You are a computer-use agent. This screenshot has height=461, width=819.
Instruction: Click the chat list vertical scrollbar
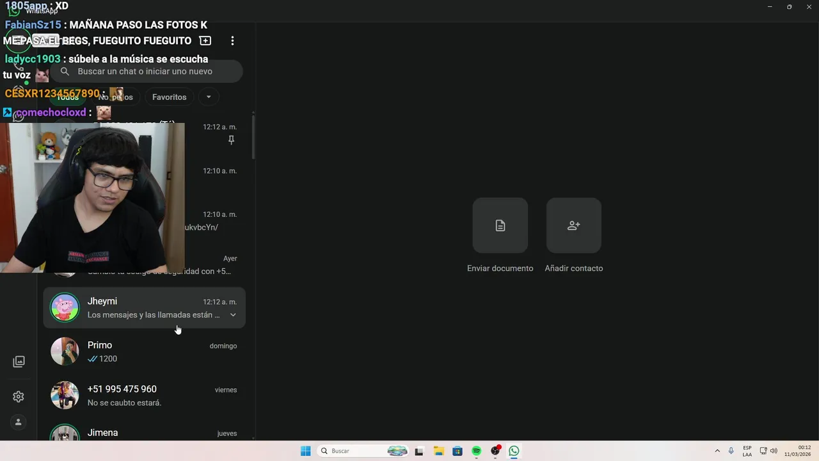tap(253, 138)
